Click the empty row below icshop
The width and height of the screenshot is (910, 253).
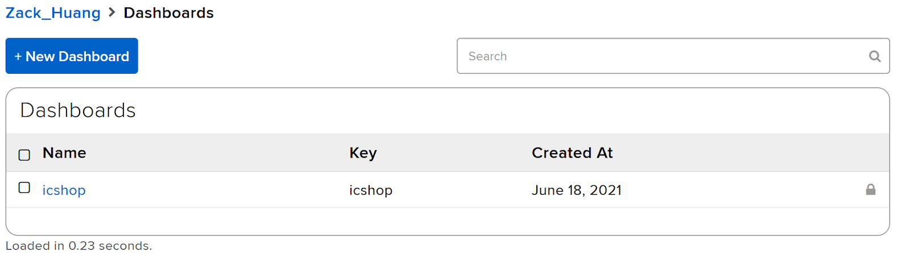448,221
